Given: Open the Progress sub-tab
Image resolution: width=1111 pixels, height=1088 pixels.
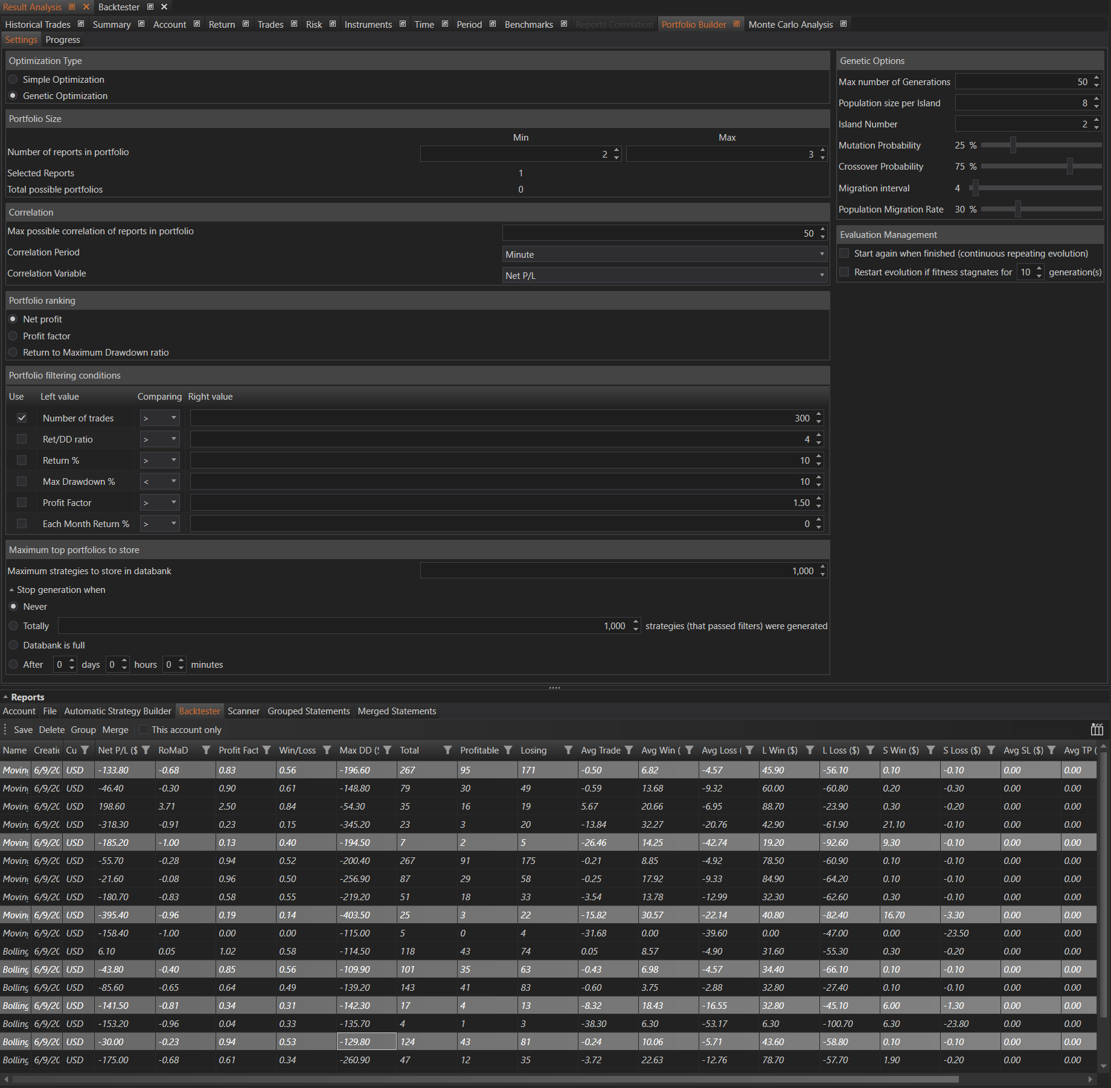Looking at the screenshot, I should pyautogui.click(x=62, y=40).
